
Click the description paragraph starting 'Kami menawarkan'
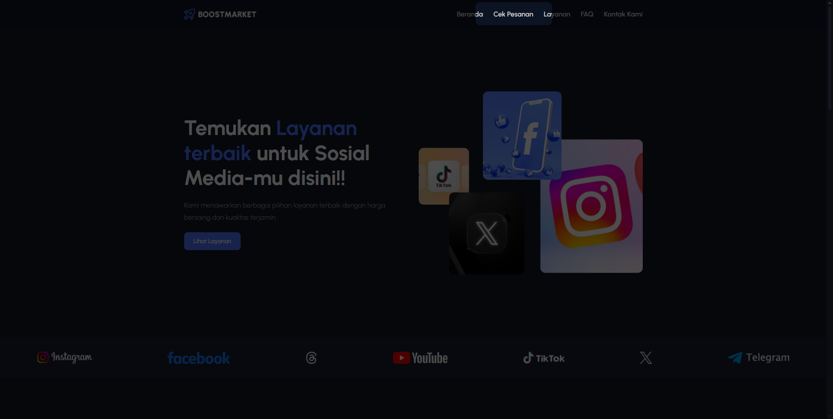[x=284, y=211]
